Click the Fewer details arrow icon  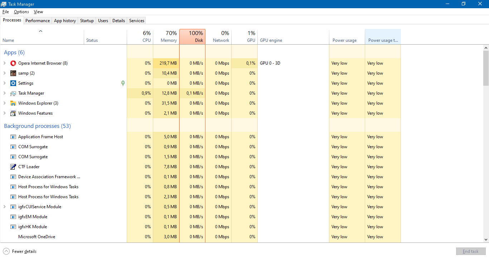coord(6,251)
